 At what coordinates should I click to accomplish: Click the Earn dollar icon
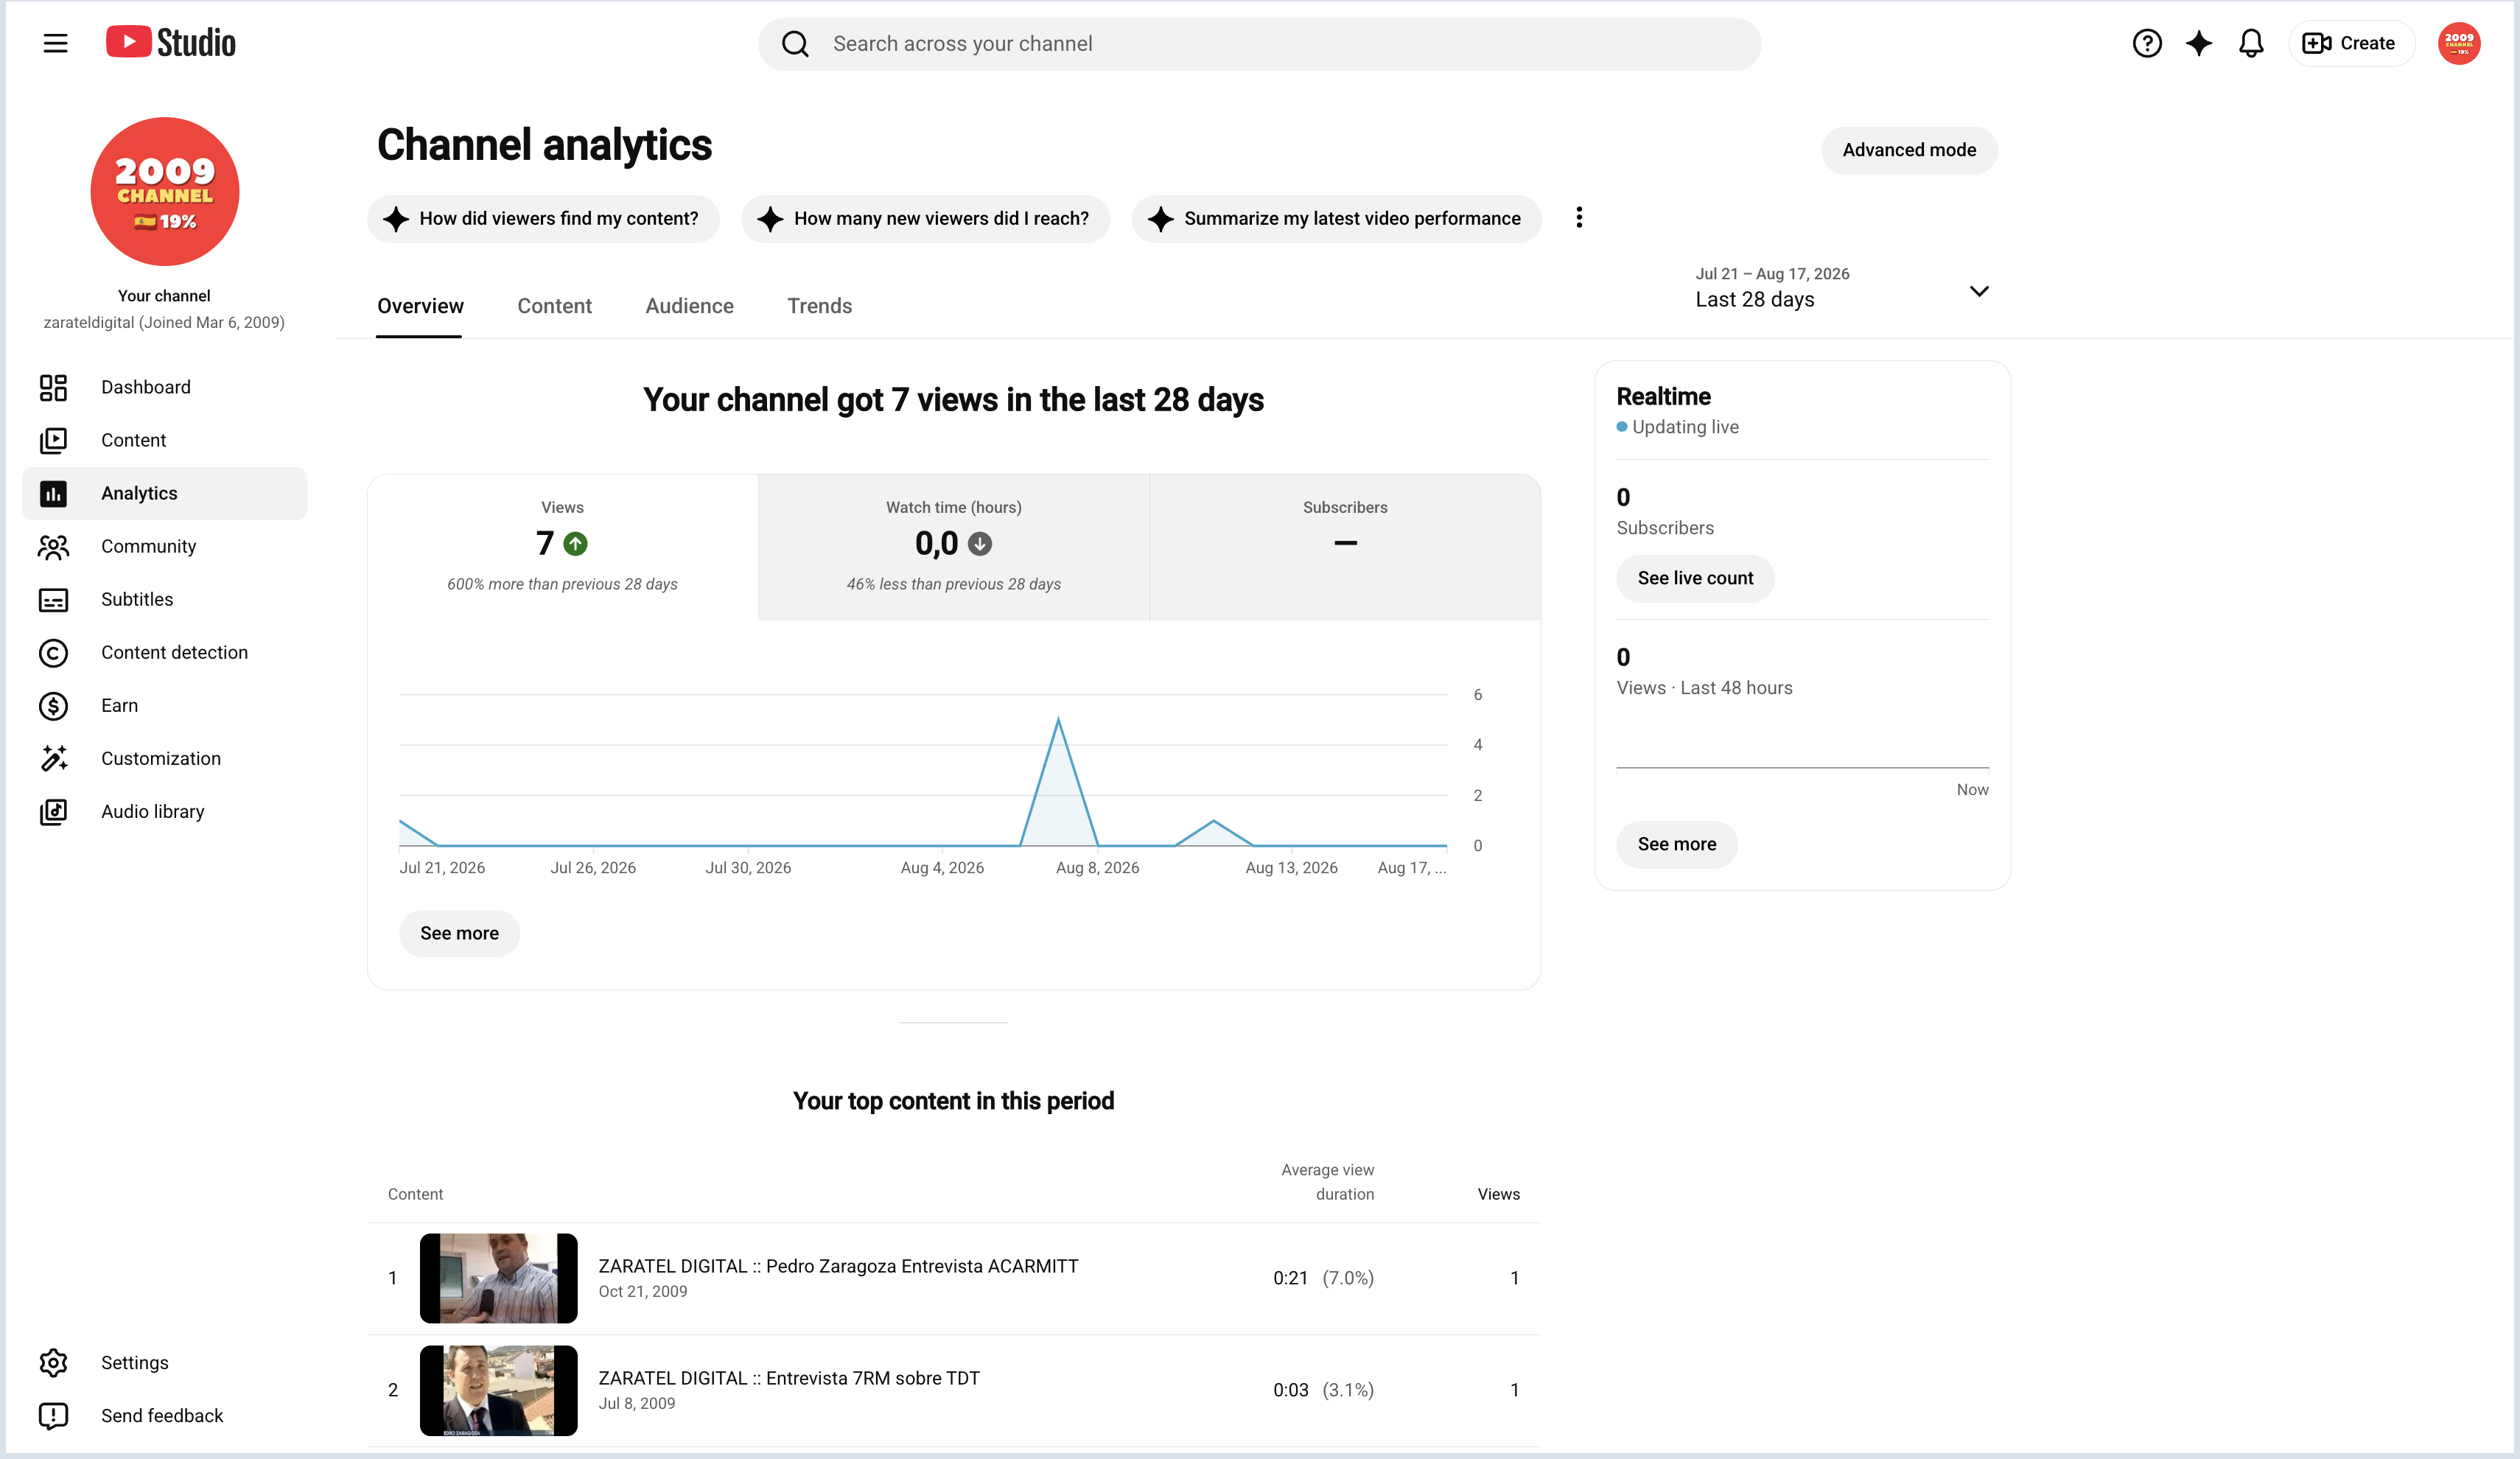coord(53,705)
